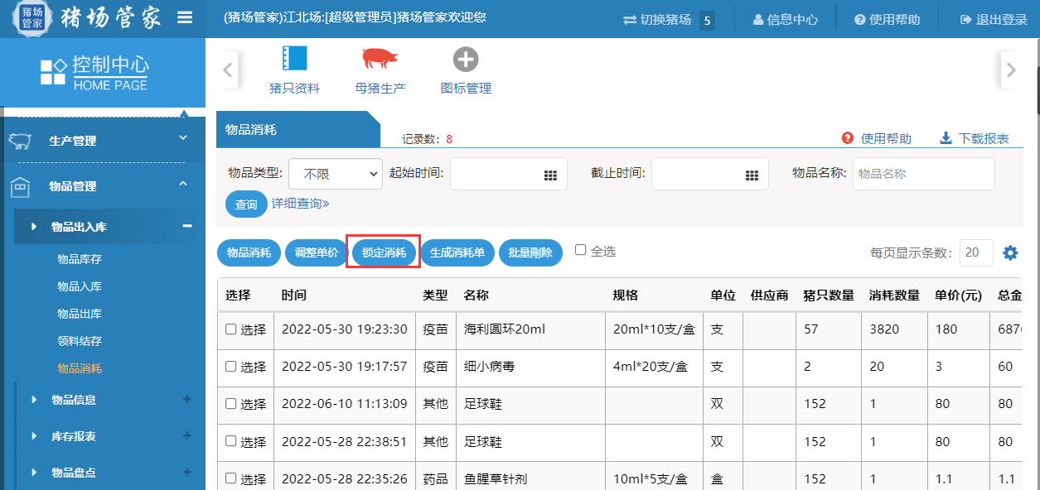Open 物品库存 in sidebar

[80, 259]
